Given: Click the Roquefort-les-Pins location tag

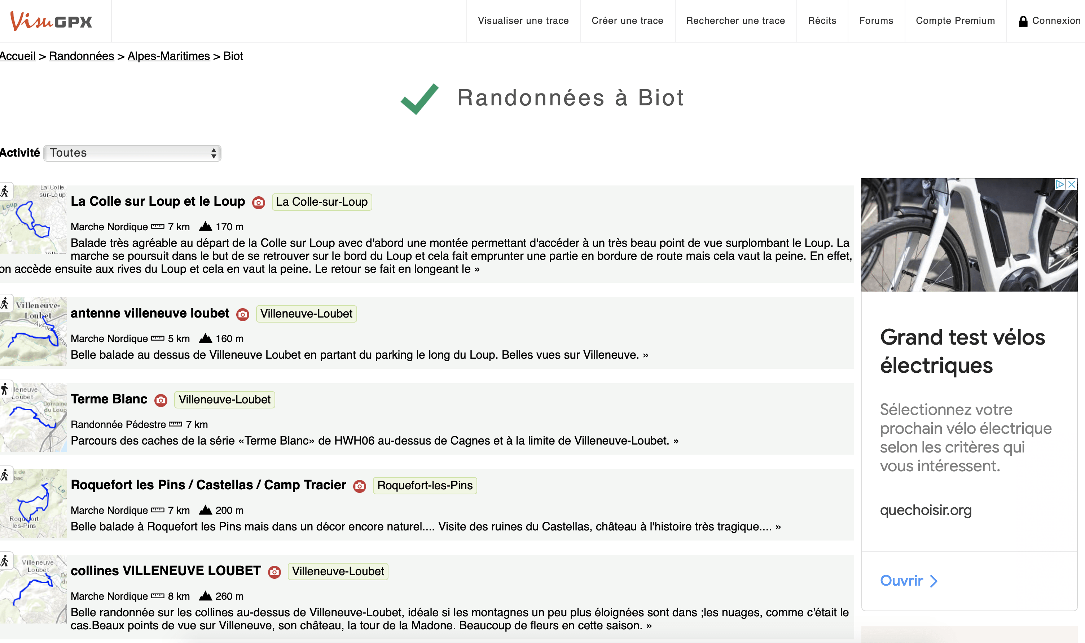Looking at the screenshot, I should [x=425, y=485].
